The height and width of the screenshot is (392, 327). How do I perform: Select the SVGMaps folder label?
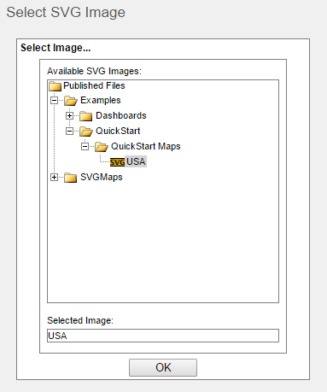(102, 177)
